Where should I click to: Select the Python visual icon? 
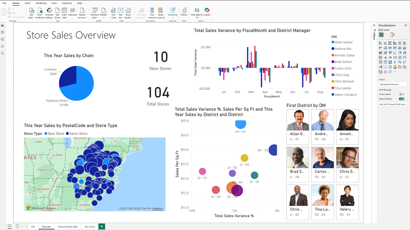pos(400,62)
